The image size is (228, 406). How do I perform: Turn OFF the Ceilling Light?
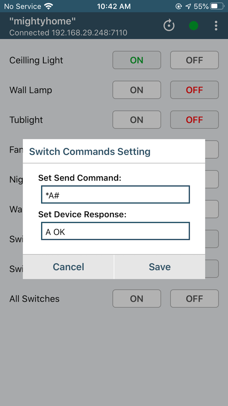(194, 60)
